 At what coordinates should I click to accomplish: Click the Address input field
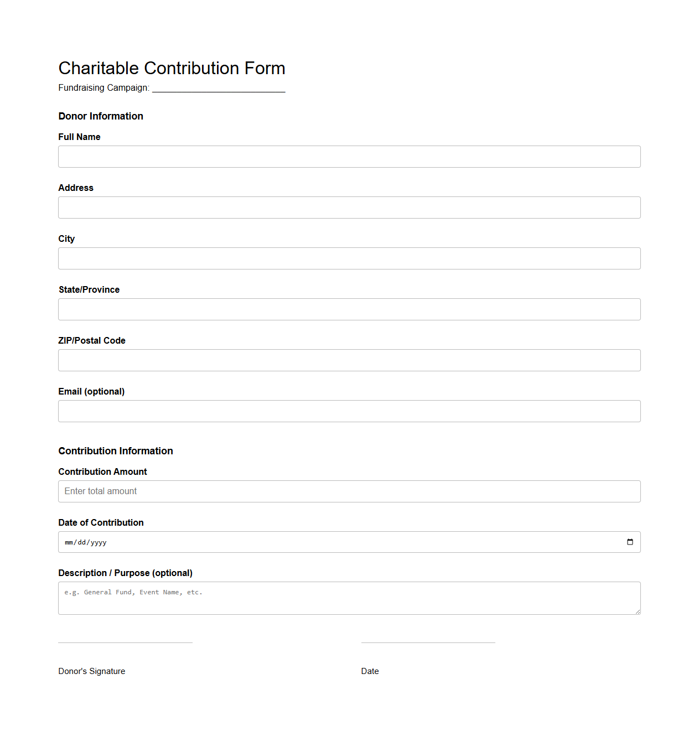pos(349,208)
